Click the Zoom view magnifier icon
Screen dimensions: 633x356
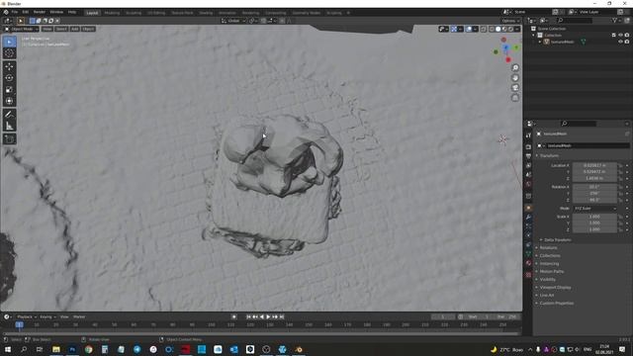click(x=515, y=68)
